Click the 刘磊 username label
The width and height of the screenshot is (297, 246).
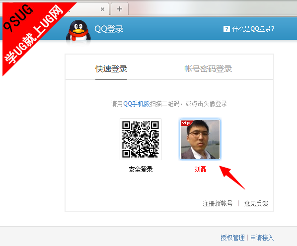[x=200, y=169]
